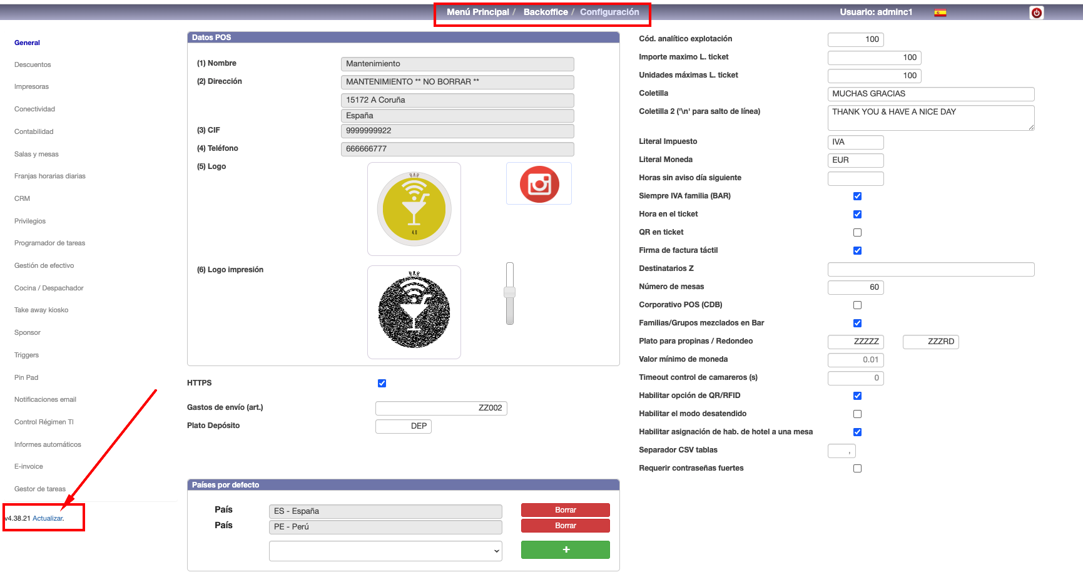Click the Actualizar version link
This screenshot has height=577, width=1083.
coord(48,519)
